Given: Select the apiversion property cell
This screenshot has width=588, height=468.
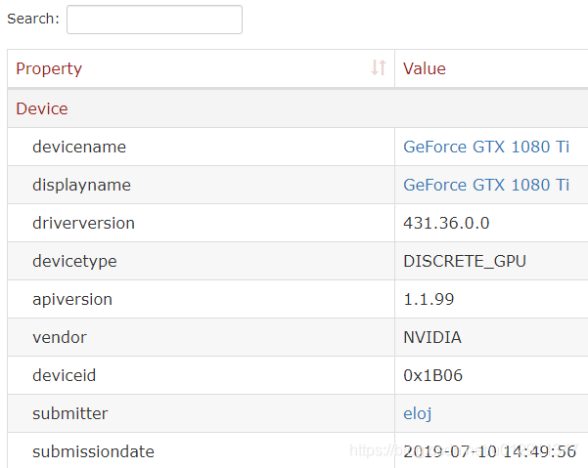Looking at the screenshot, I should click(201, 300).
